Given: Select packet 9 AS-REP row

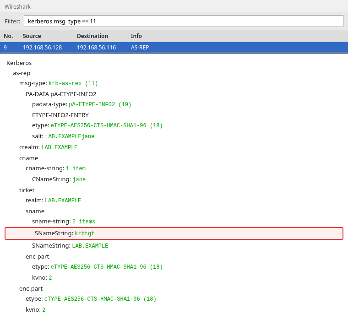Looking at the screenshot, I should pos(174,48).
